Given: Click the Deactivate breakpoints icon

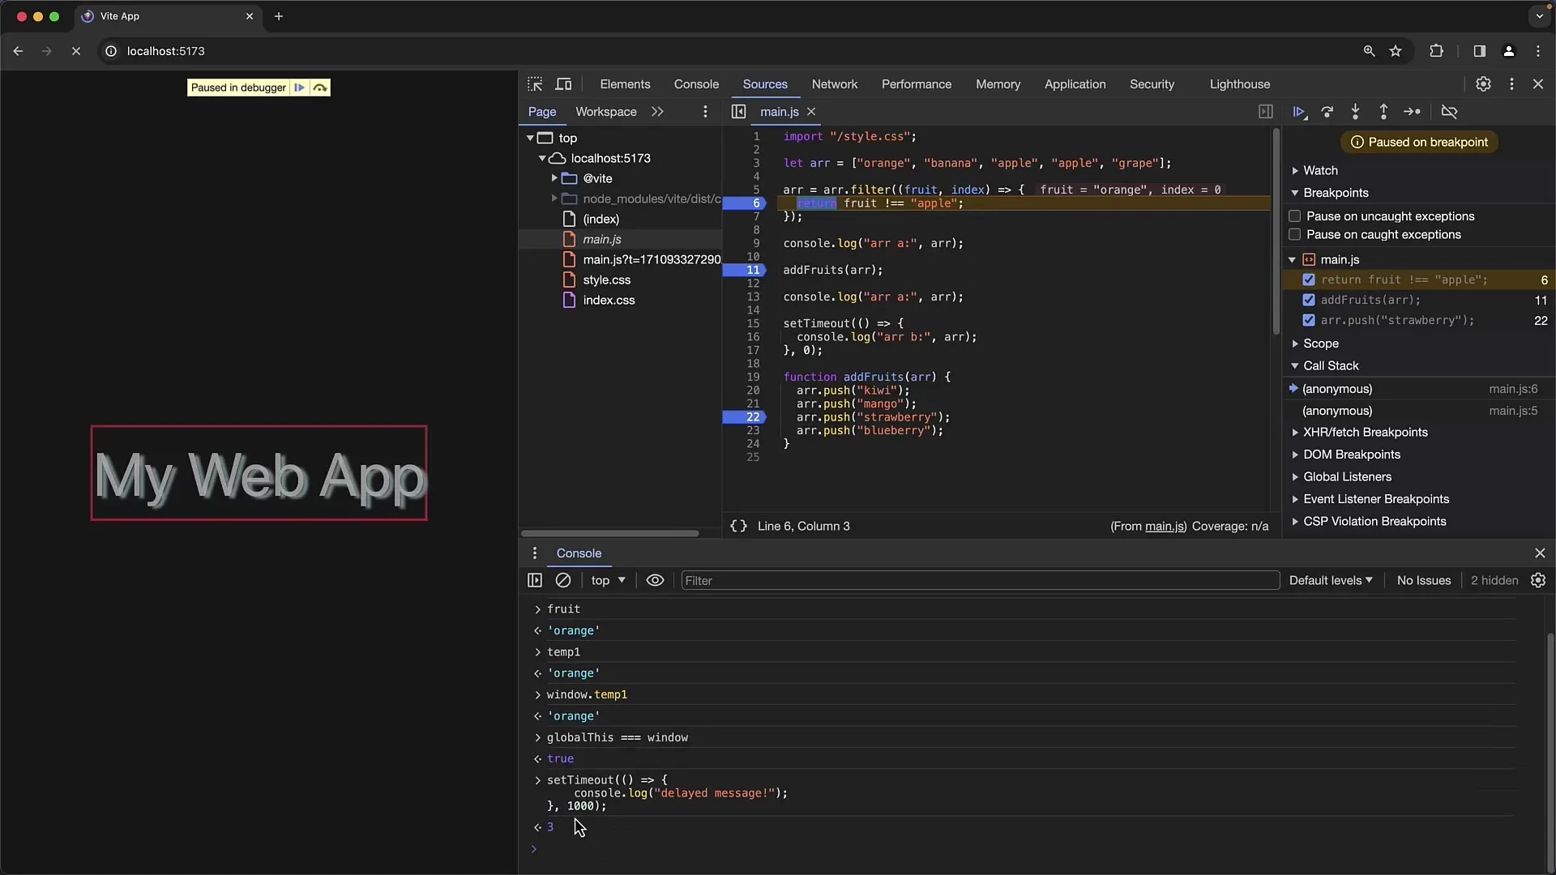Looking at the screenshot, I should (x=1450, y=111).
